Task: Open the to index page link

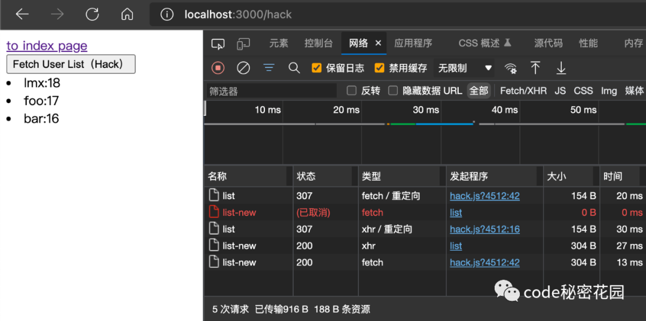Action: pos(47,45)
